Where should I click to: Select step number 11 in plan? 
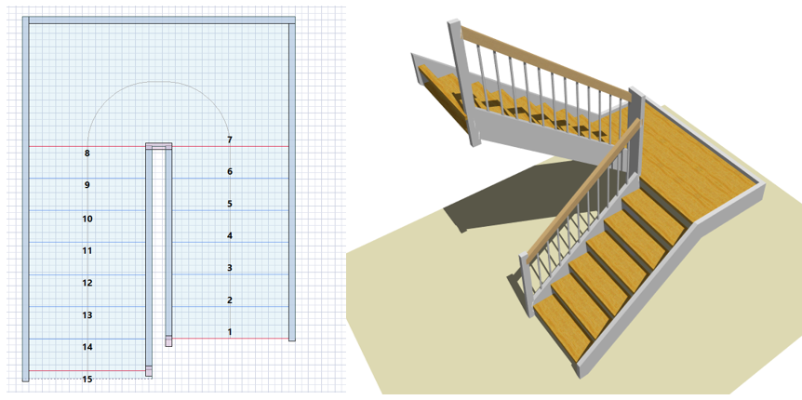[x=87, y=251]
